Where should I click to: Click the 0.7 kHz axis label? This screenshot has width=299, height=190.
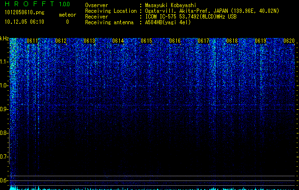[4, 157]
